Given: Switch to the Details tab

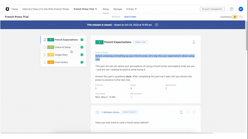Looking at the screenshot, I should 116,17.
